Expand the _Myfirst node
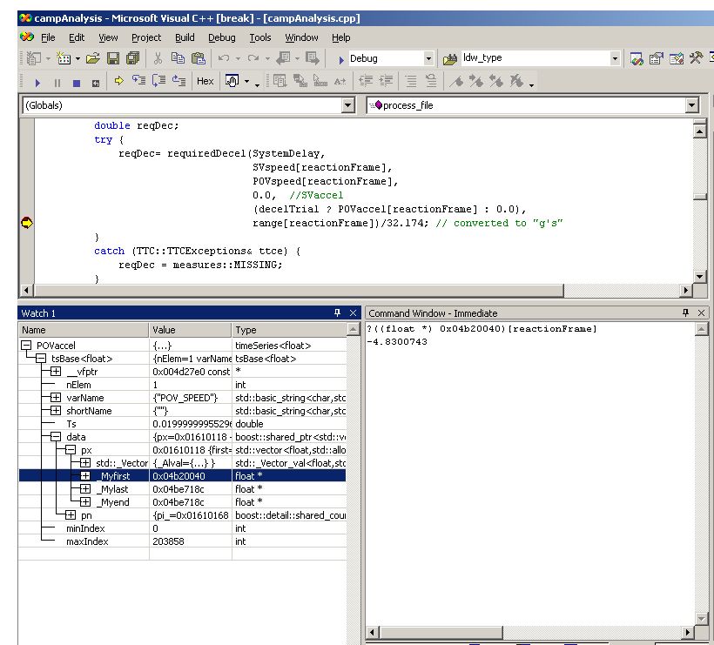The width and height of the screenshot is (714, 645). coord(85,475)
